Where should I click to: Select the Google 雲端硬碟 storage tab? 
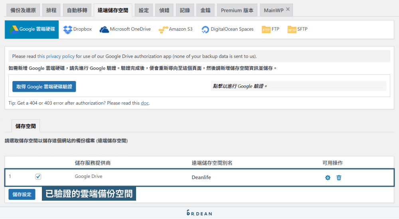32,30
